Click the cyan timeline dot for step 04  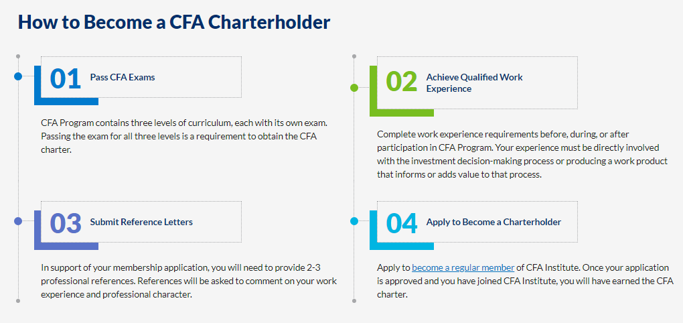point(354,221)
